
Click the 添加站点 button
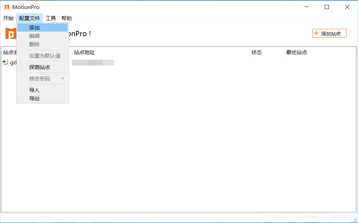(x=330, y=33)
